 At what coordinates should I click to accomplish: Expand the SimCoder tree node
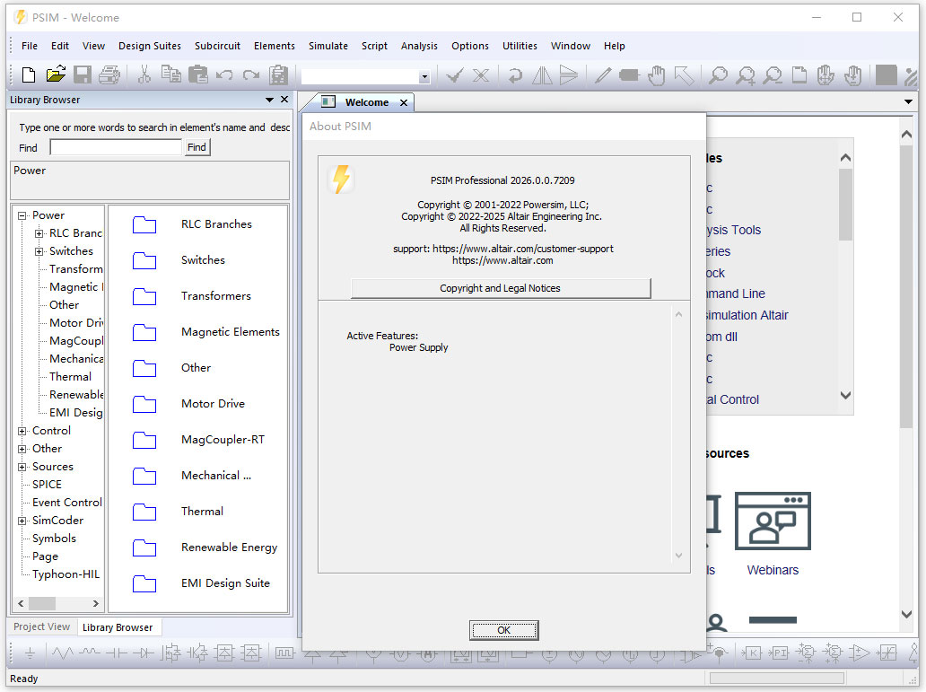pos(22,521)
